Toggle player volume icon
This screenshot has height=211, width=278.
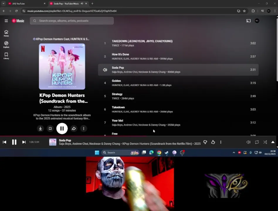[x=248, y=142]
